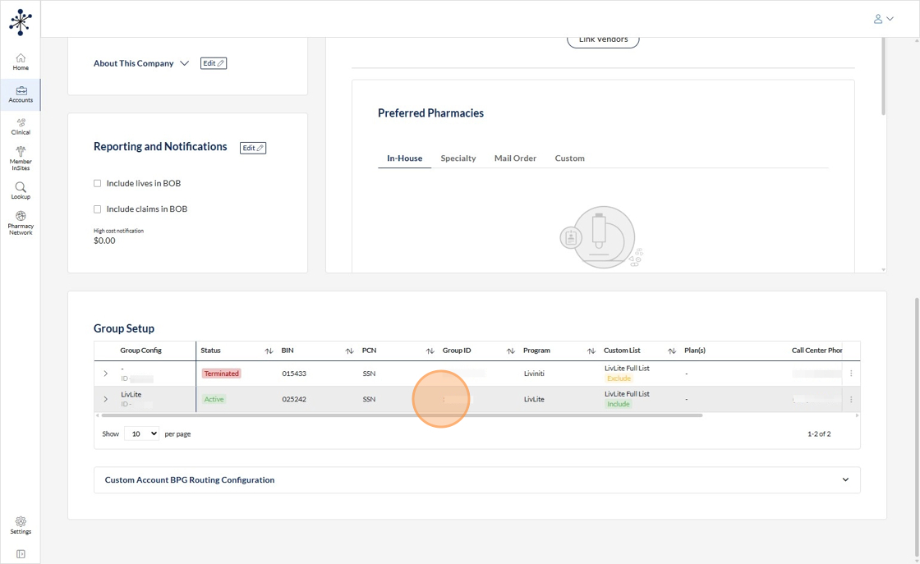Switch to the Specialty tab
Image resolution: width=920 pixels, height=564 pixels.
pyautogui.click(x=458, y=158)
